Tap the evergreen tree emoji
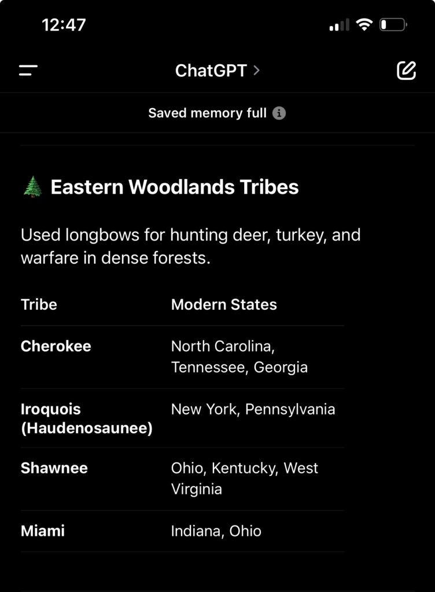Screen dimensions: 435x592 coord(32,187)
